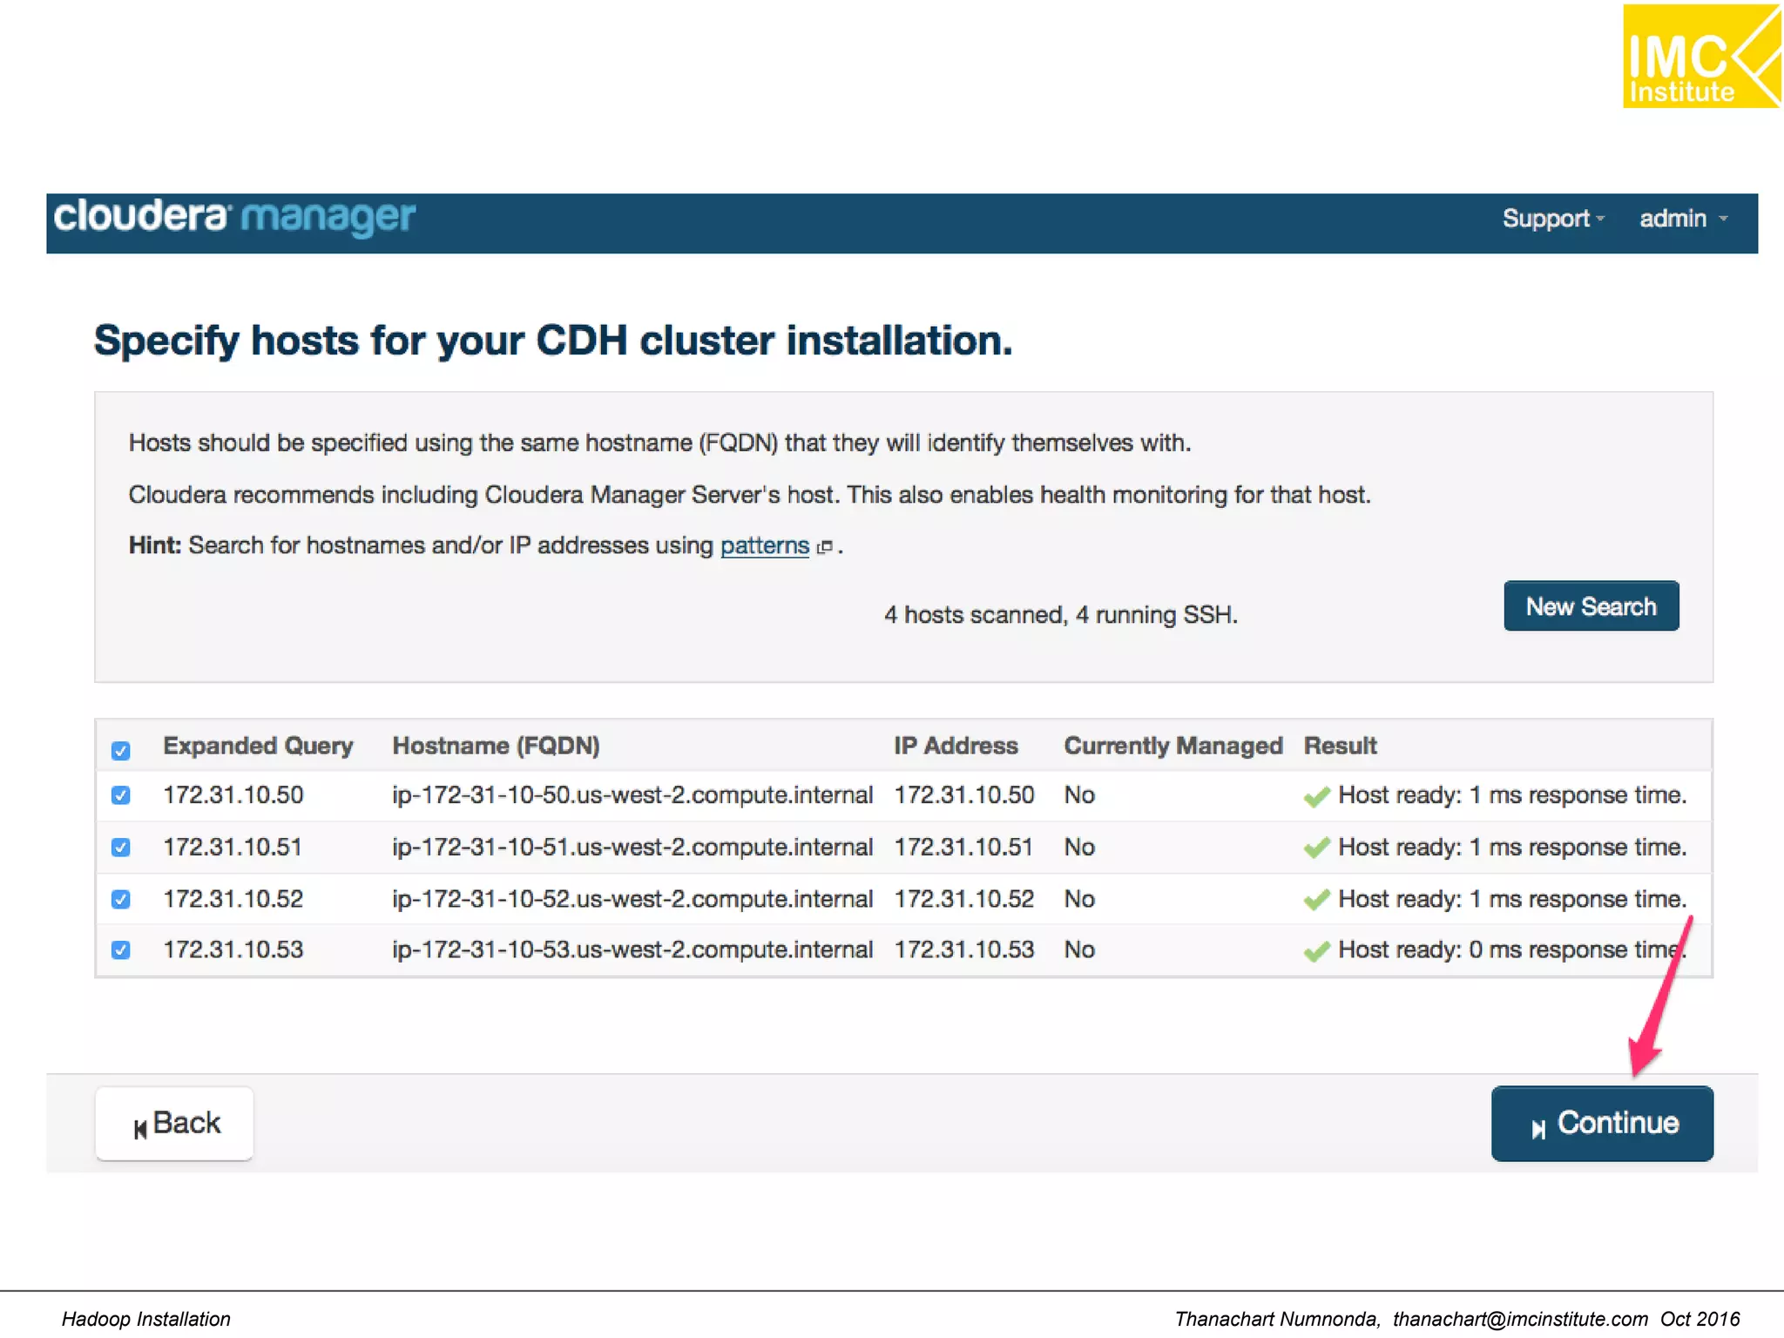Viewport: 1784px width, 1338px height.
Task: Click the Continue button
Action: pyautogui.click(x=1602, y=1124)
